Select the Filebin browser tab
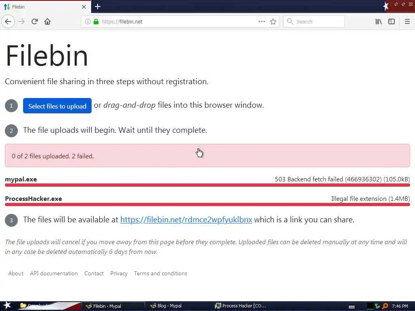The width and height of the screenshot is (415, 311). 45,7
